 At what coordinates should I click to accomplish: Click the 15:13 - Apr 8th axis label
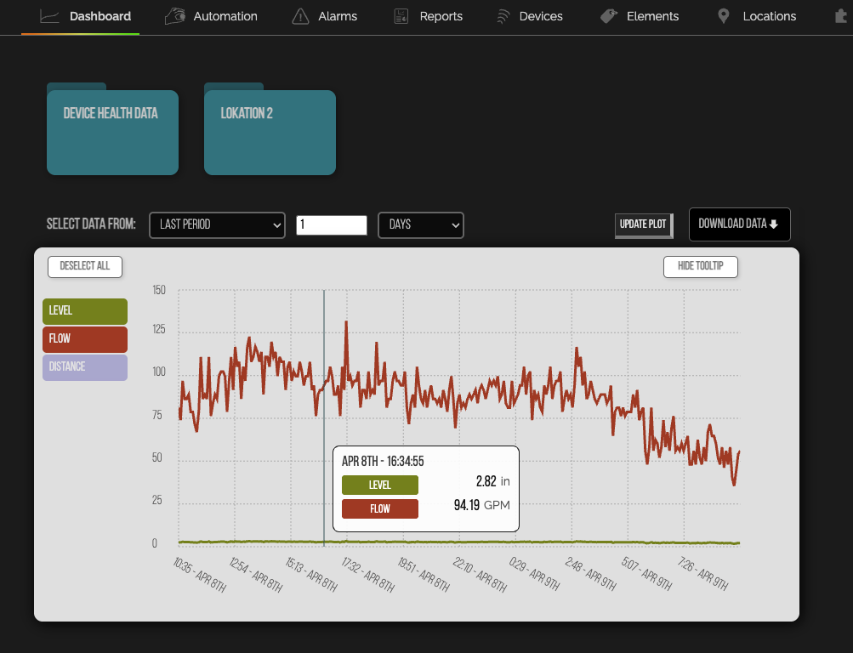pyautogui.click(x=312, y=574)
